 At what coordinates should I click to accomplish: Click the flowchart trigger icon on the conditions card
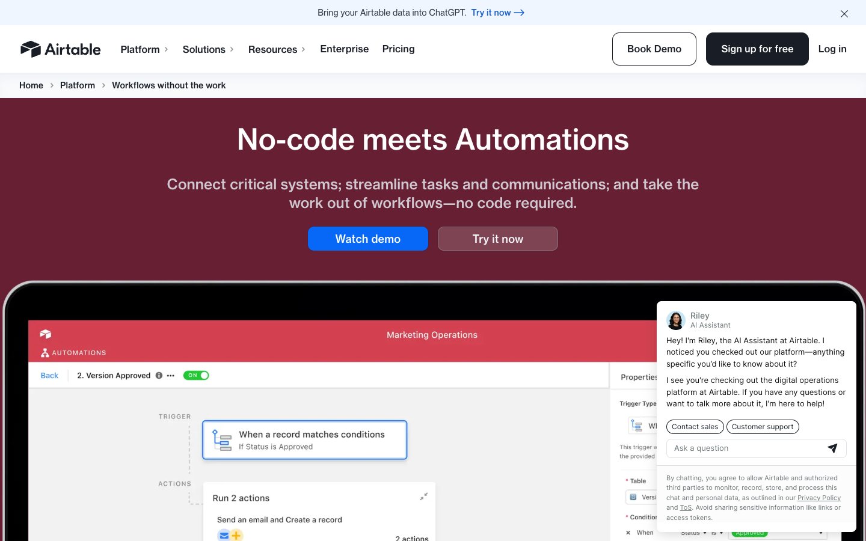click(221, 439)
